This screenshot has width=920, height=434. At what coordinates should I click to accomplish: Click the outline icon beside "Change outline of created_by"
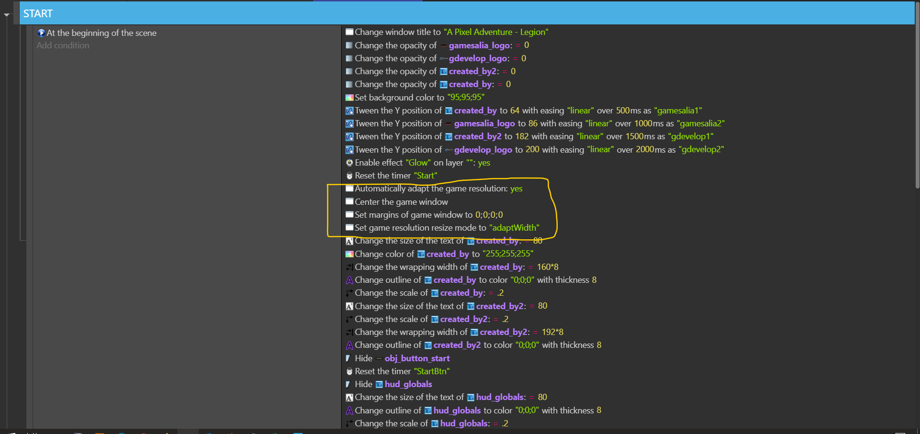pos(349,280)
